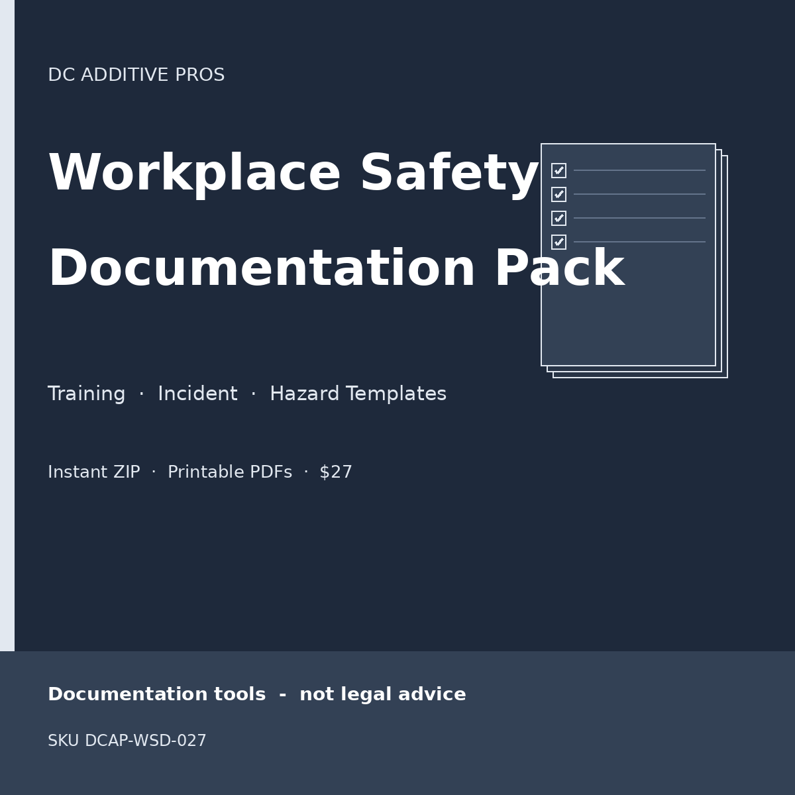Click the DC ADDITIVE PROS brand text
This screenshot has width=795, height=795.
(x=136, y=76)
